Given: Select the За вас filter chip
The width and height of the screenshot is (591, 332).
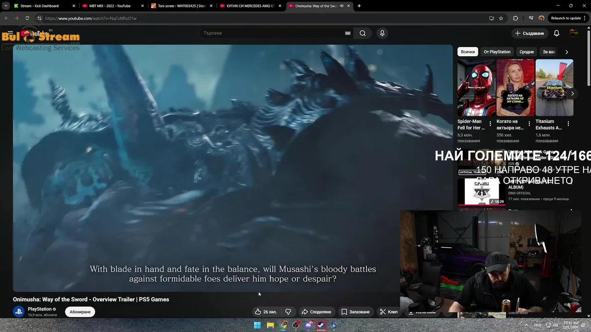Looking at the screenshot, I should 549,52.
